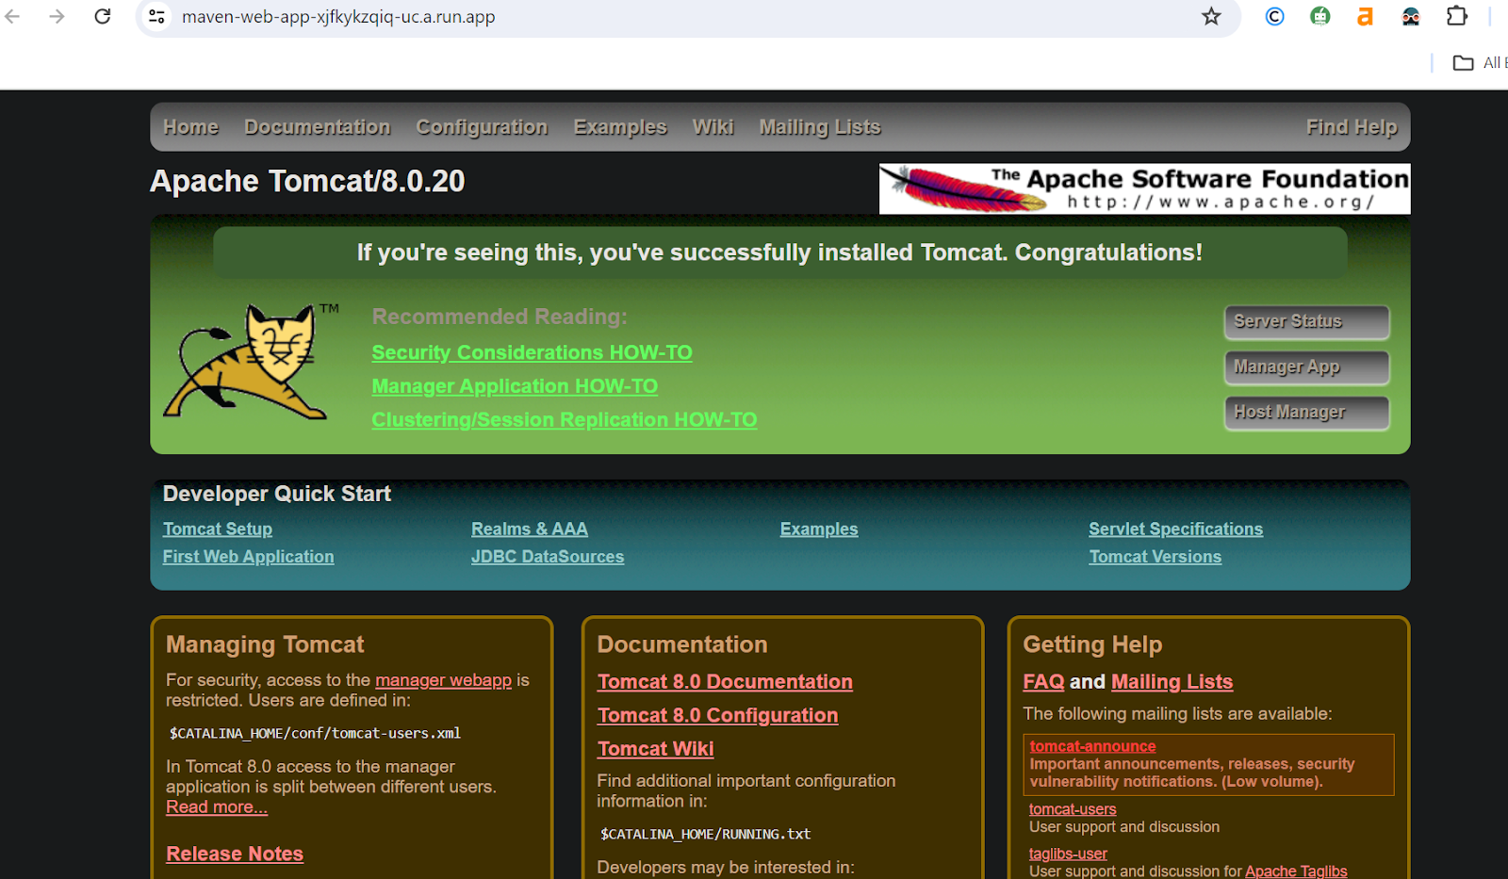This screenshot has height=879, width=1508.
Task: Open Mailing Lists in the top nav bar
Action: (820, 127)
